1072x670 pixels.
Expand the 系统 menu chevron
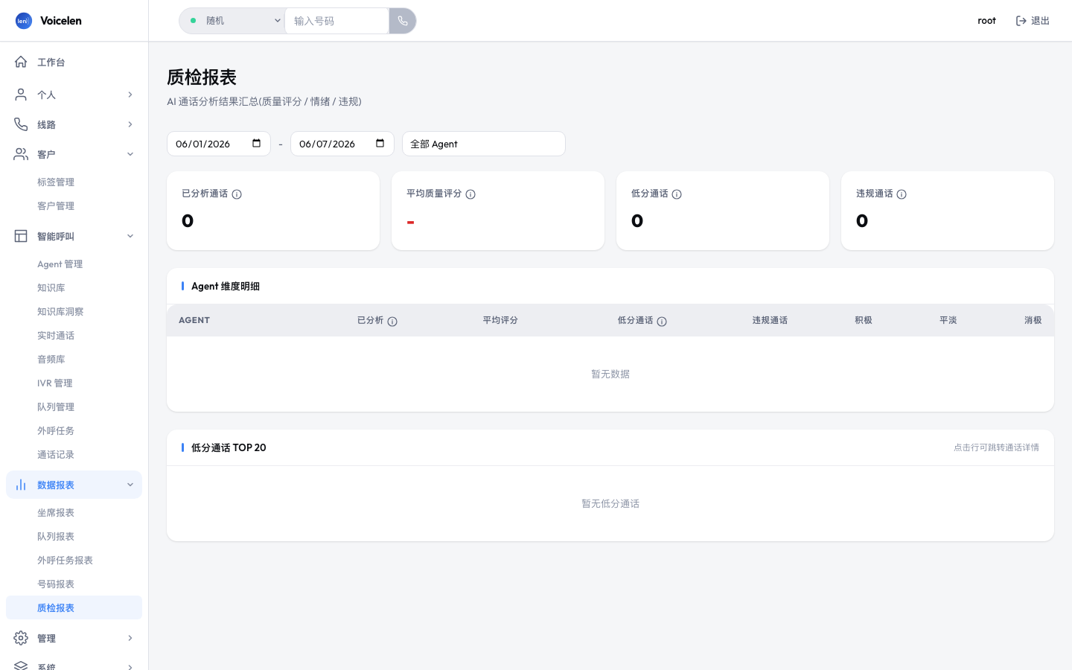click(x=130, y=667)
